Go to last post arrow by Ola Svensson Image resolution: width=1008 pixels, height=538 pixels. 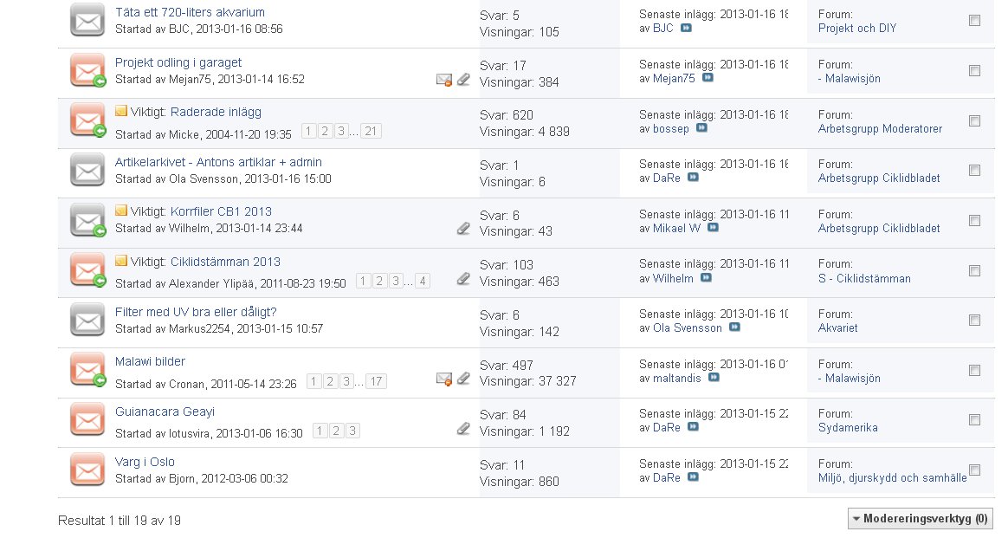735,327
